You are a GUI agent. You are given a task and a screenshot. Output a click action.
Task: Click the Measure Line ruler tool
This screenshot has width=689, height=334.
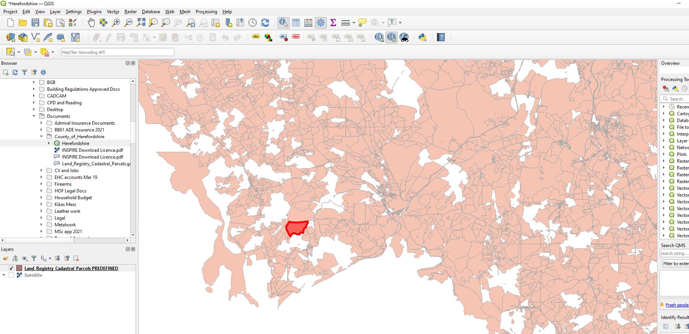[x=345, y=23]
